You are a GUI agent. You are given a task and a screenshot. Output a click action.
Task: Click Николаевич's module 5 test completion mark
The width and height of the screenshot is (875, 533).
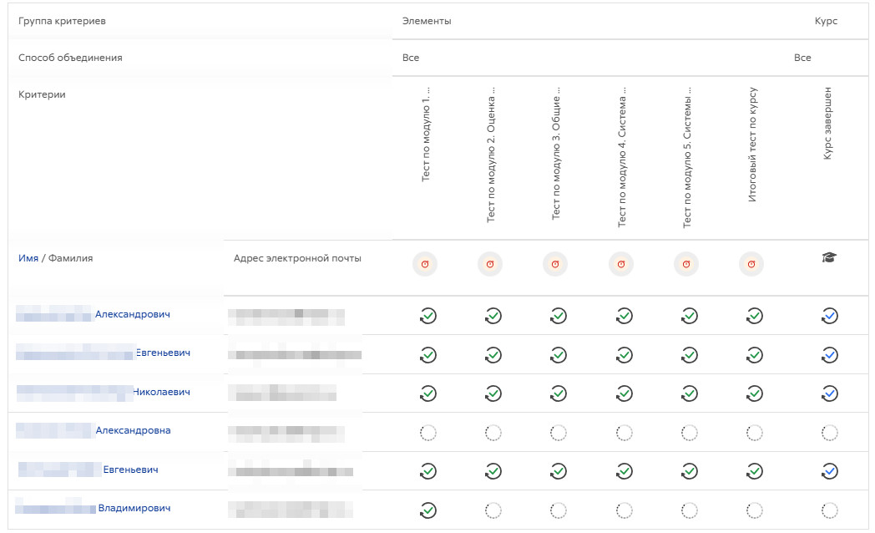[x=689, y=393]
